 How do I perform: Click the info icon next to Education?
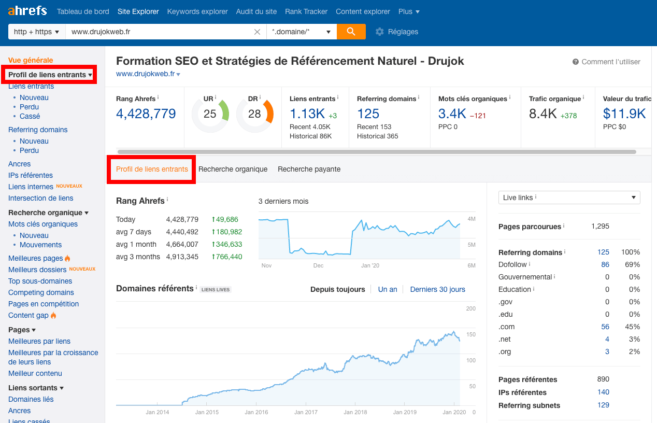tap(534, 289)
